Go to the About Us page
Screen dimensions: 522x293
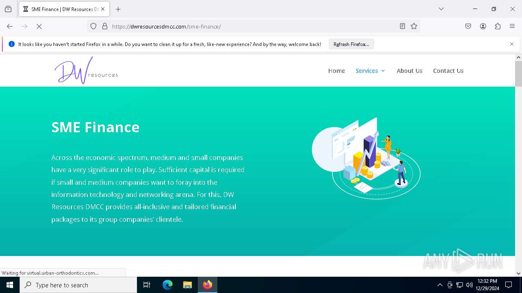pyautogui.click(x=409, y=71)
